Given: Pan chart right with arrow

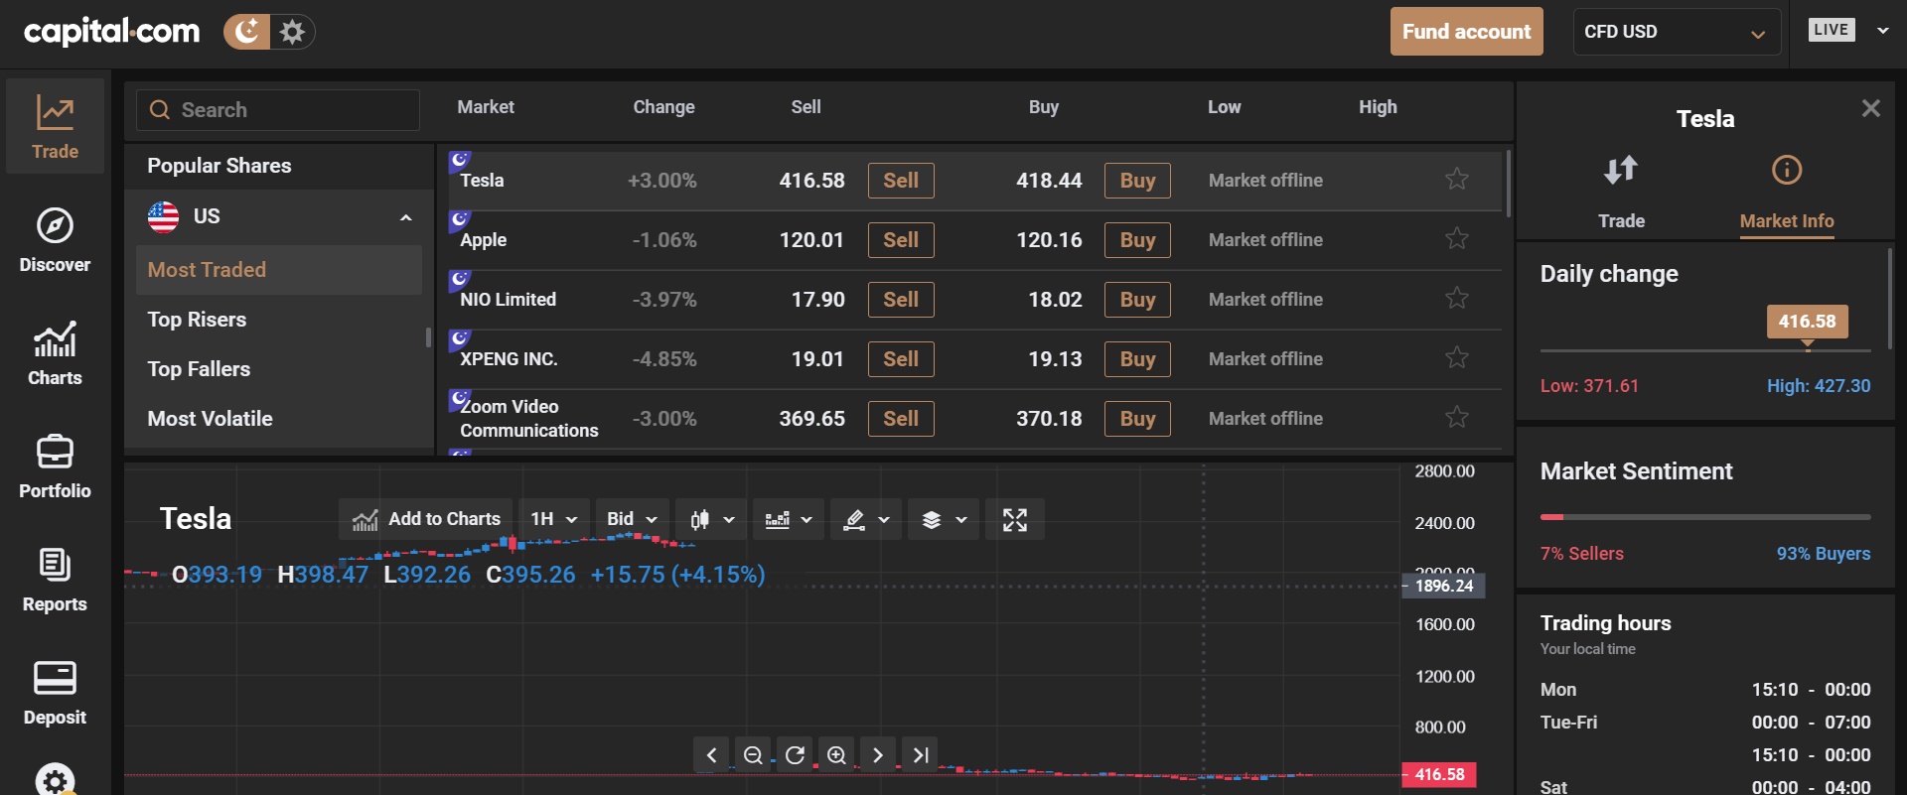Looking at the screenshot, I should (878, 755).
